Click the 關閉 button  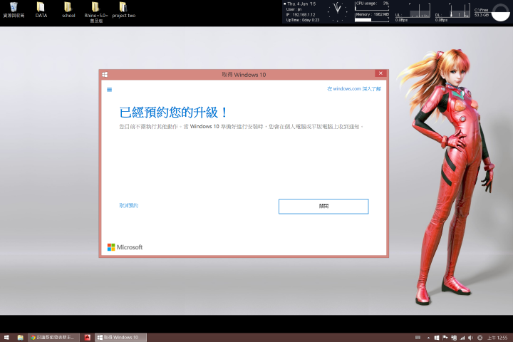323,206
